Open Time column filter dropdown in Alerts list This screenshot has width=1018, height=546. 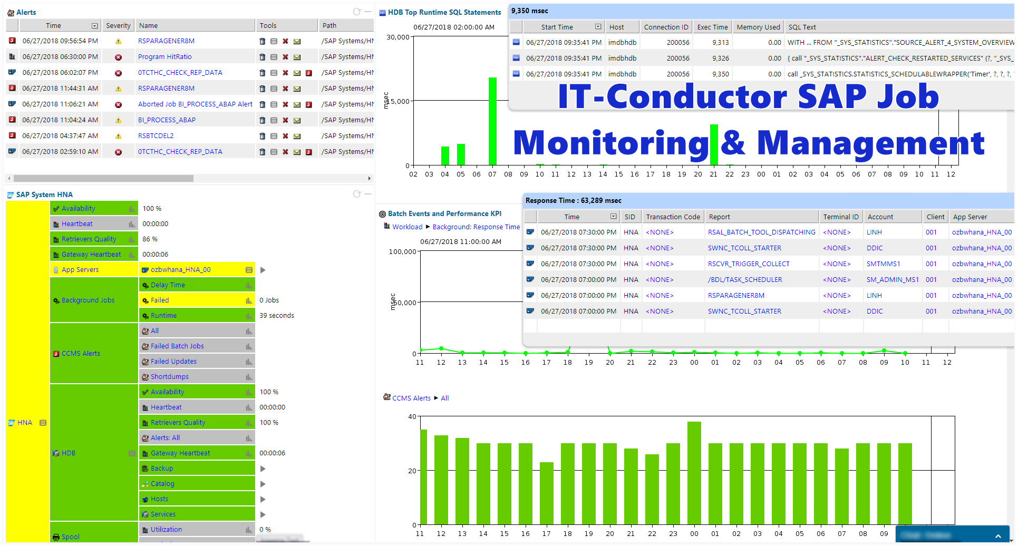(x=95, y=25)
